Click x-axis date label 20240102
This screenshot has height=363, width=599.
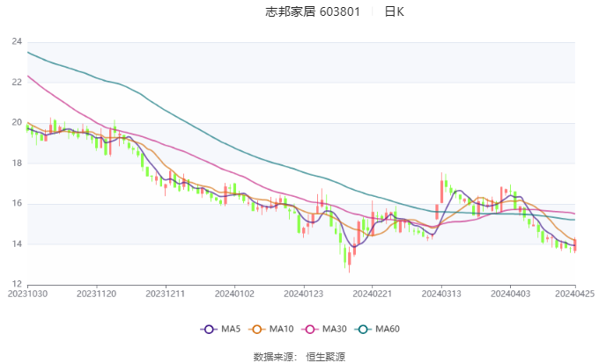tap(234, 294)
